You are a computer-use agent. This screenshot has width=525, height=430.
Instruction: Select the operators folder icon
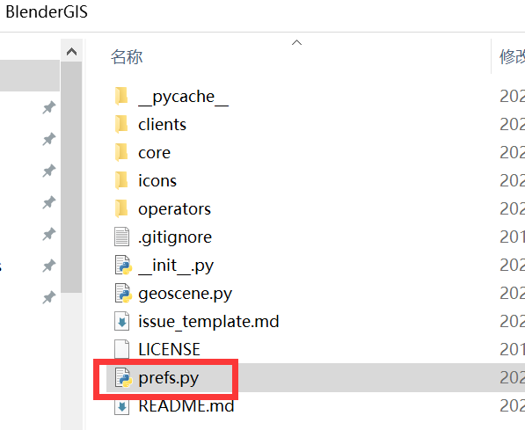click(x=121, y=209)
